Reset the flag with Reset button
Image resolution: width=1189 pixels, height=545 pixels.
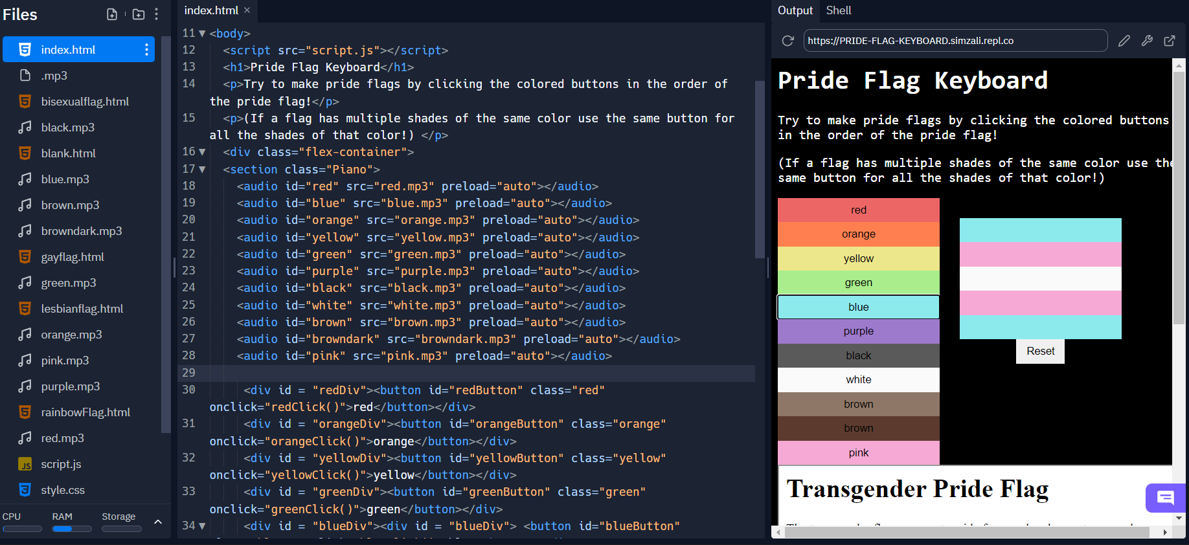coord(1040,351)
